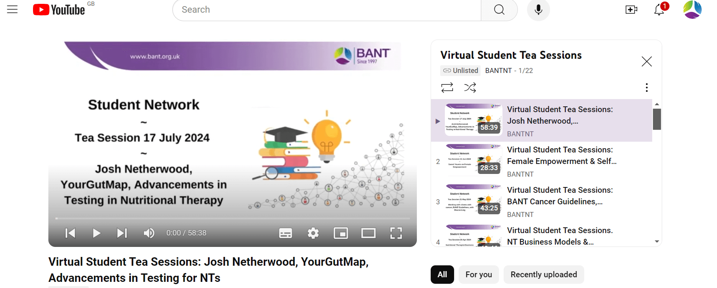Open the Create video button
The image size is (717, 288).
[x=631, y=10]
